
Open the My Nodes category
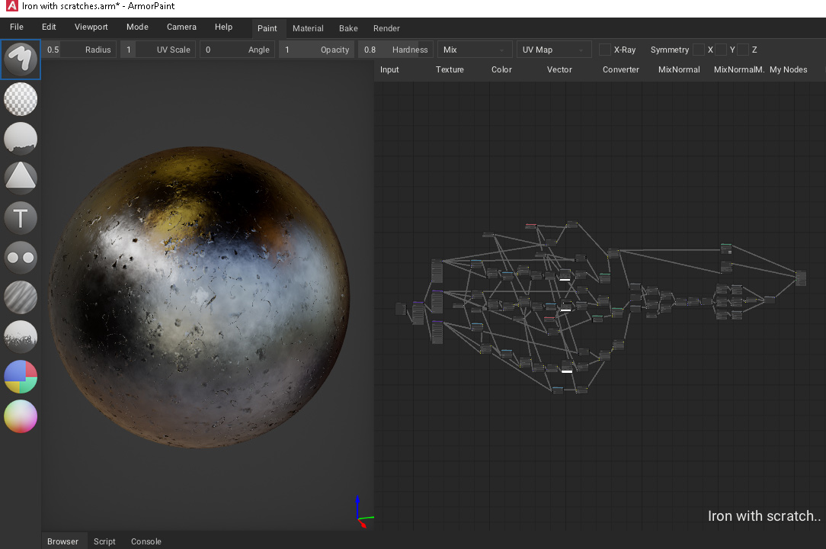point(788,69)
